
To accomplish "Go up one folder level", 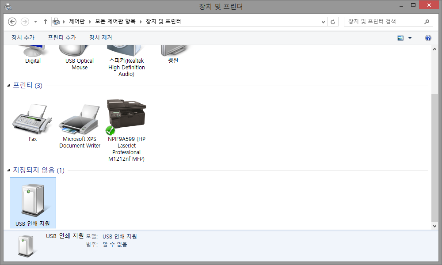I will click(45, 22).
